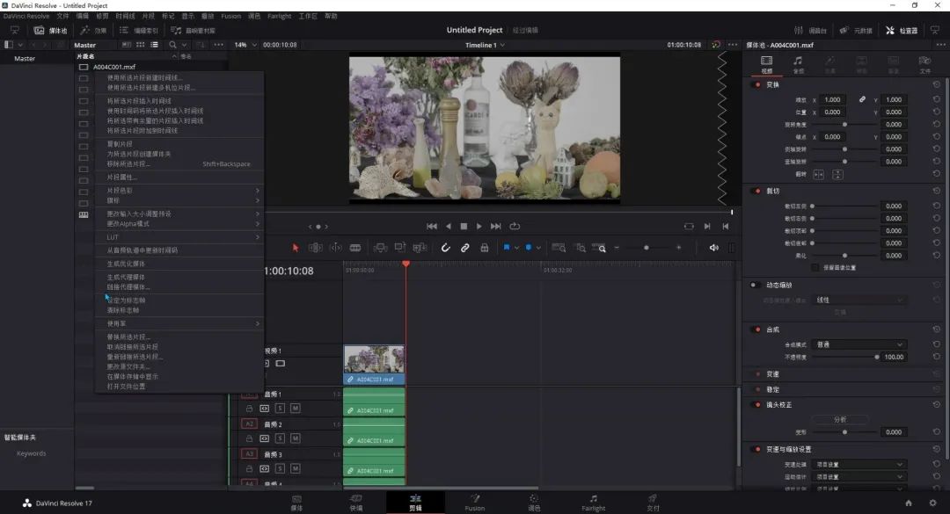Image resolution: width=950 pixels, height=514 pixels.
Task: Click the position lock padlock icon
Action: tap(484, 248)
